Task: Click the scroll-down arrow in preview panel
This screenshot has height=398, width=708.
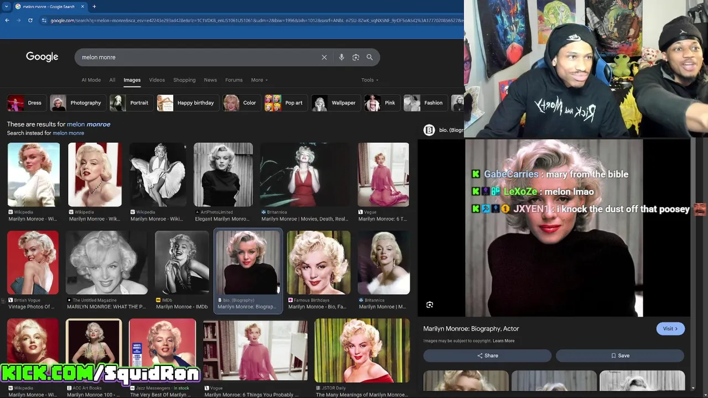Action: pos(694,389)
